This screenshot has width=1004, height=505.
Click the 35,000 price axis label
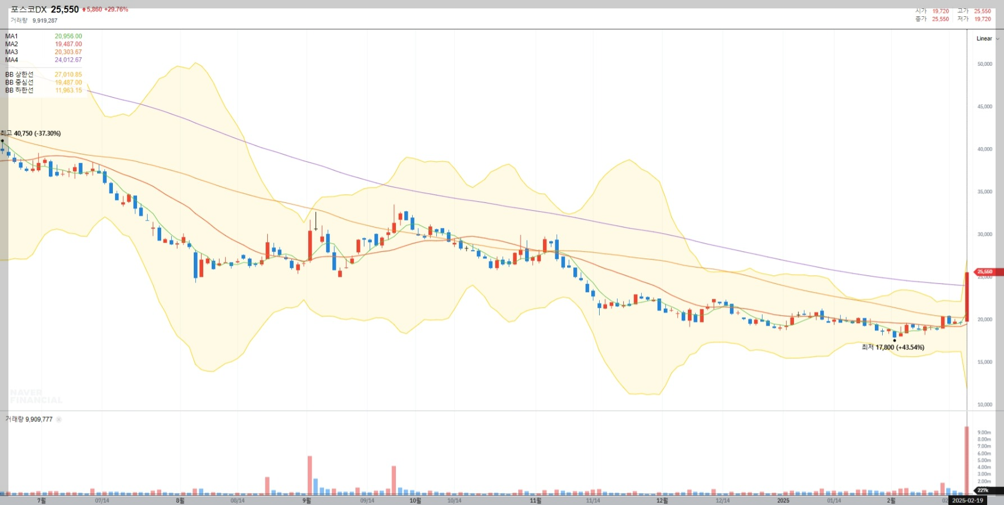point(984,192)
